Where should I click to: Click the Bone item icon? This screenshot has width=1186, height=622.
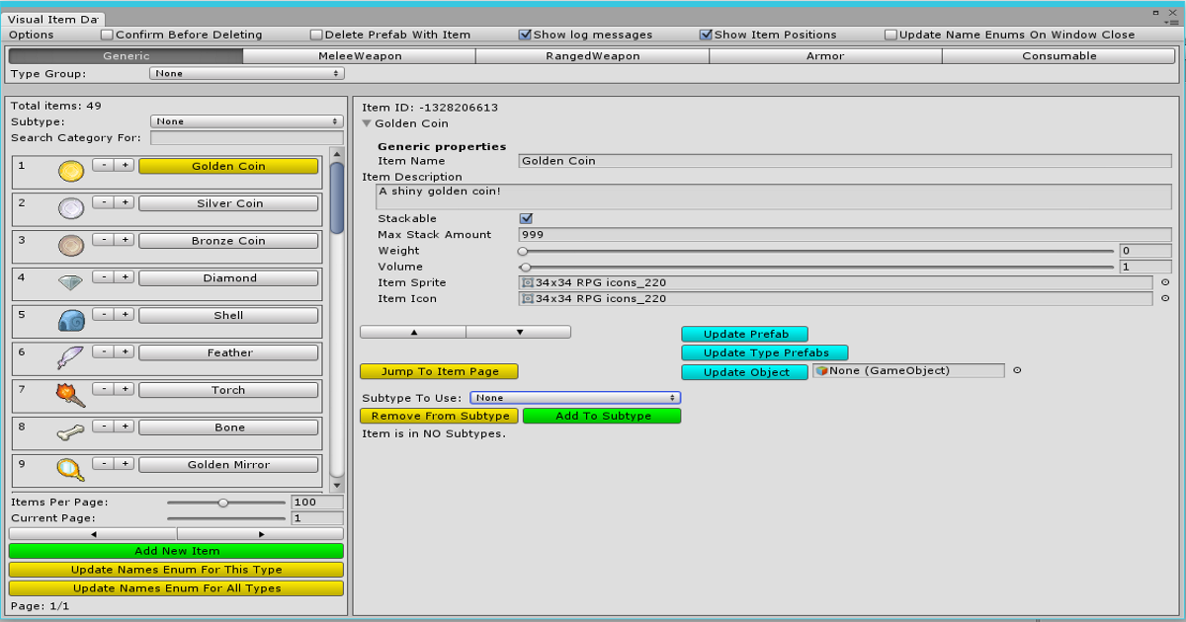[70, 428]
